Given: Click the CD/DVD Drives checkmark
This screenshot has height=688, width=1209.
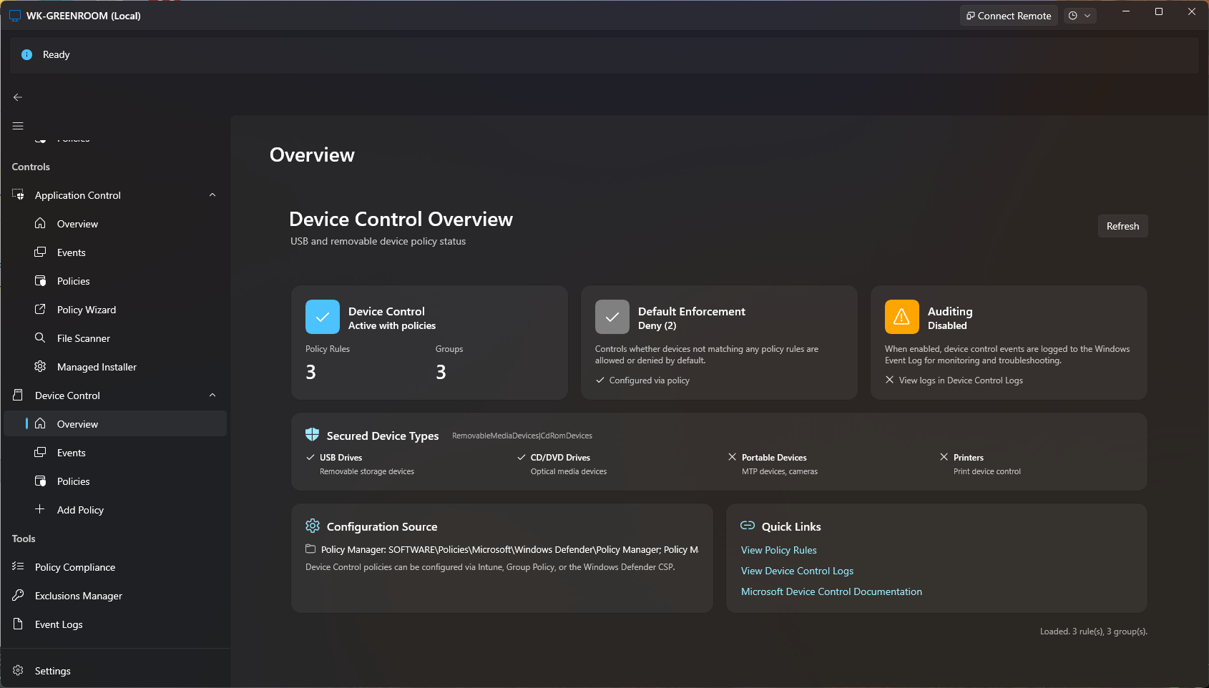Looking at the screenshot, I should pos(521,457).
